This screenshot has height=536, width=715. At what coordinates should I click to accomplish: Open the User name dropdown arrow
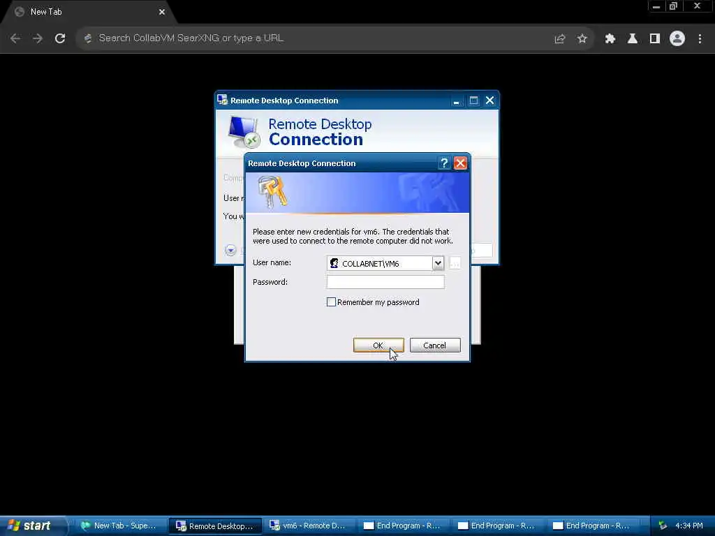tap(438, 263)
